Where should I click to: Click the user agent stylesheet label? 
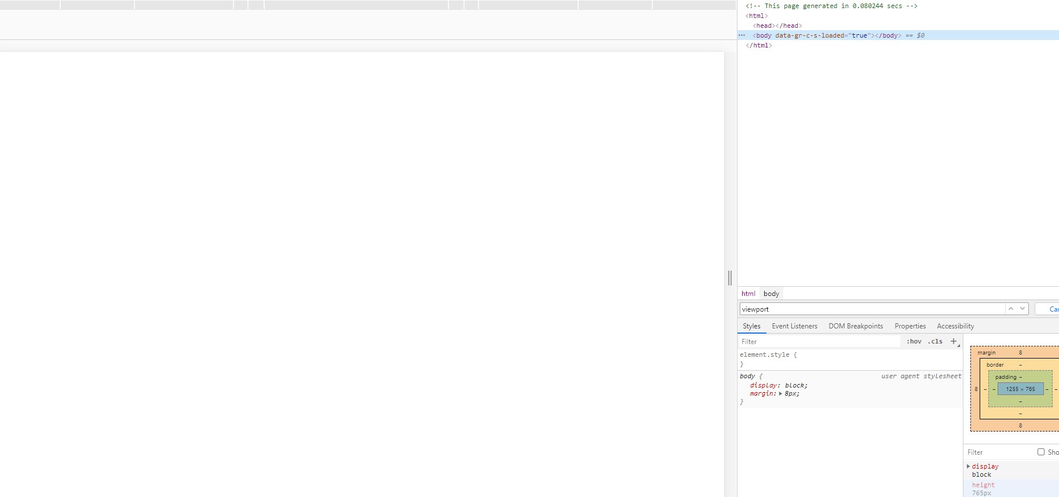(x=921, y=376)
